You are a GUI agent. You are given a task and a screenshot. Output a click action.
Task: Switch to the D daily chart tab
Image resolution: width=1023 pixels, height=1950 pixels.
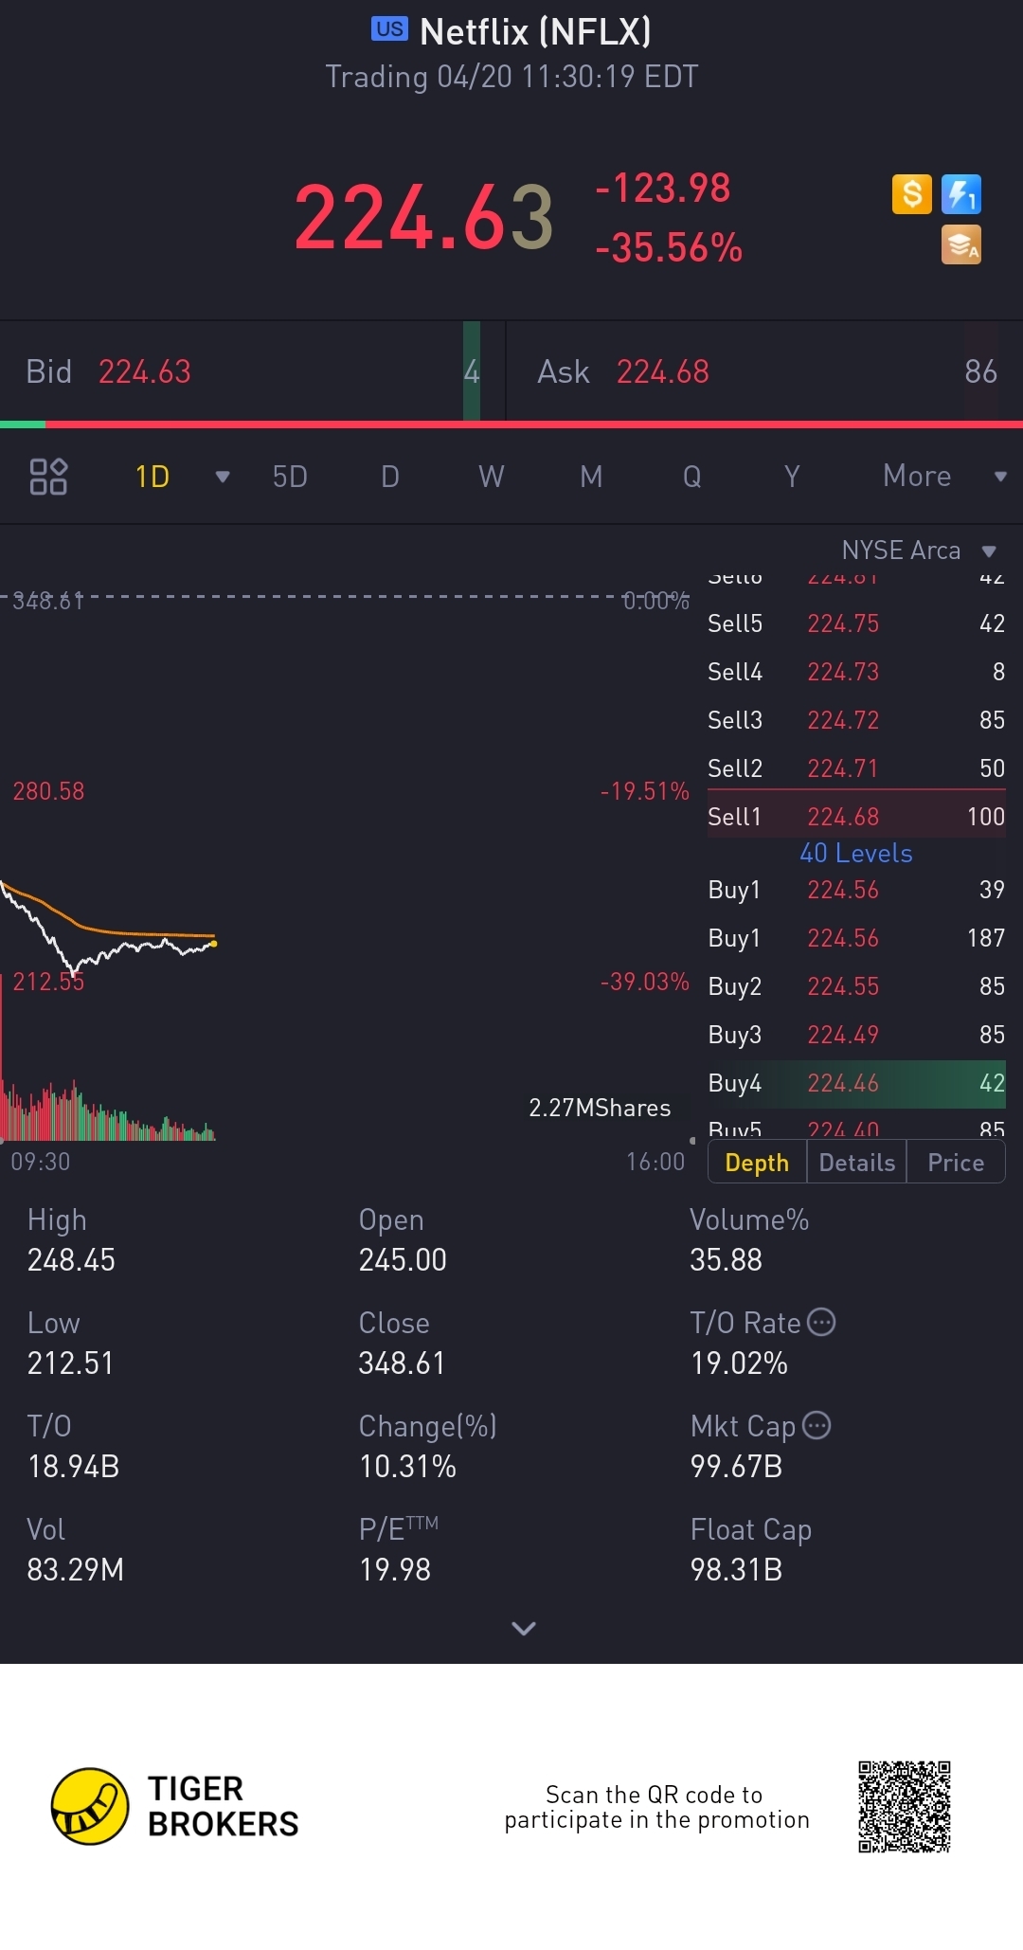tap(390, 476)
